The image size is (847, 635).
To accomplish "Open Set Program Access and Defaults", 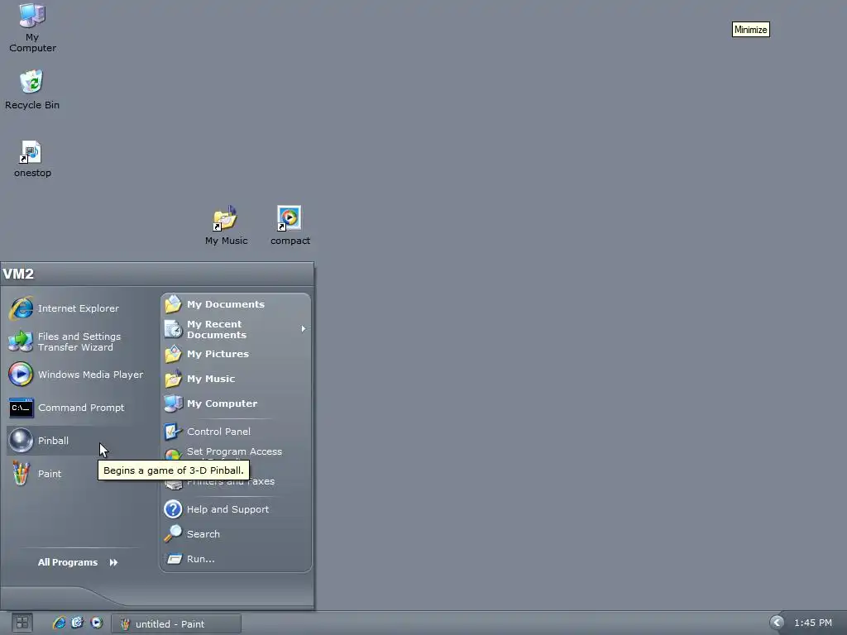I will 236,454.
